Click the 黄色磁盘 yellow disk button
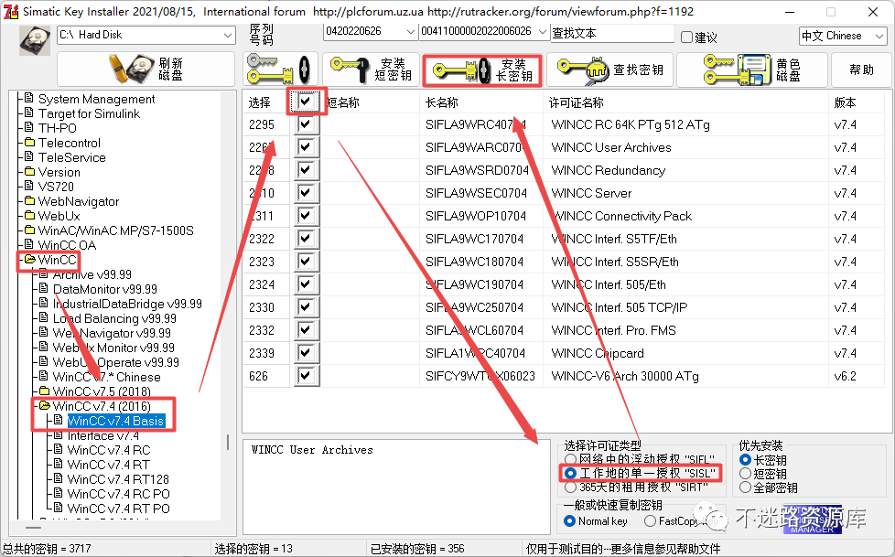 tap(751, 70)
